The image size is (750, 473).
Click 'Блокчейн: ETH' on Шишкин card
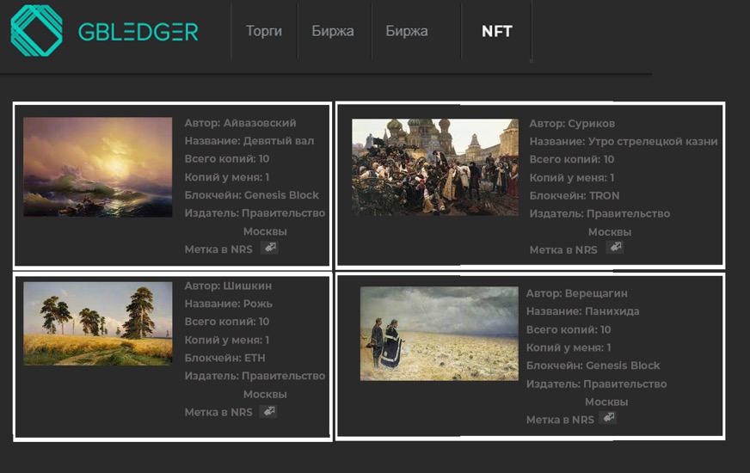tap(224, 358)
